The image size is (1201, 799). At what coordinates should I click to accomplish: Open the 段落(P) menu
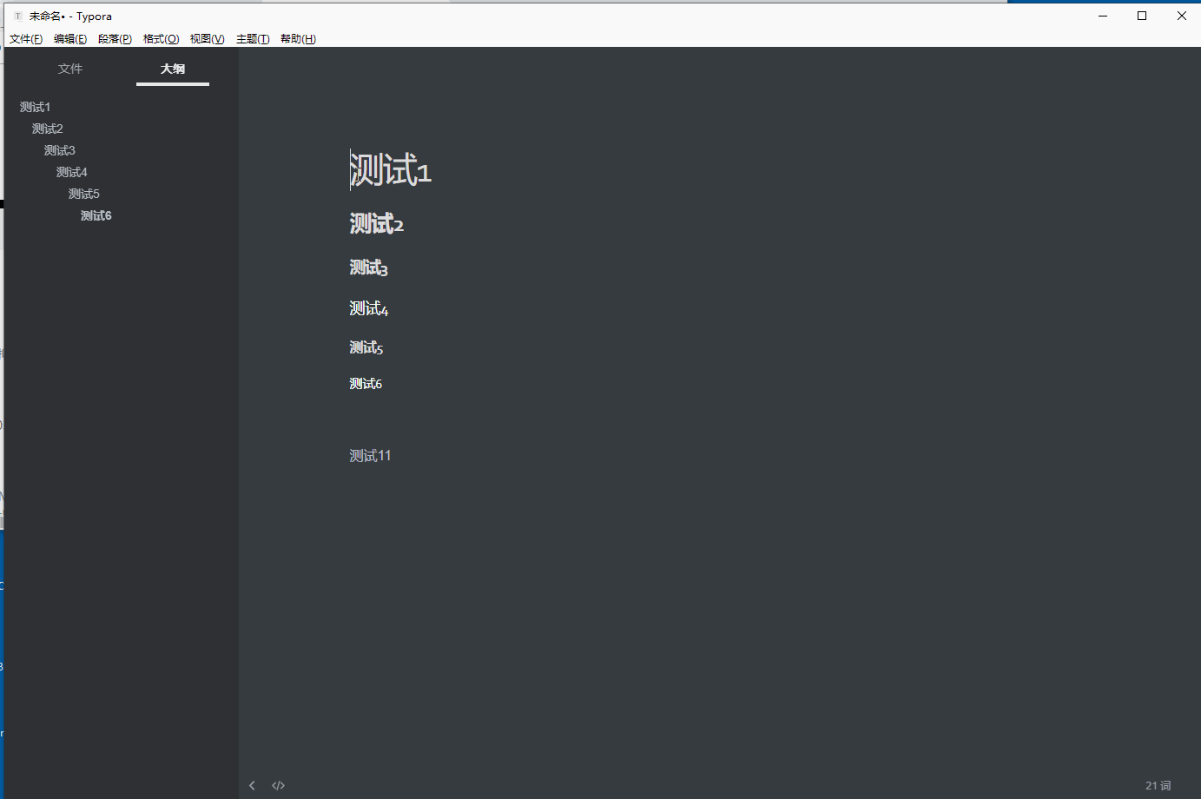pyautogui.click(x=115, y=39)
